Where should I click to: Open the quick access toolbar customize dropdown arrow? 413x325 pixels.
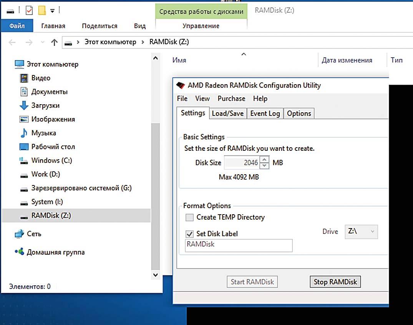click(x=52, y=11)
